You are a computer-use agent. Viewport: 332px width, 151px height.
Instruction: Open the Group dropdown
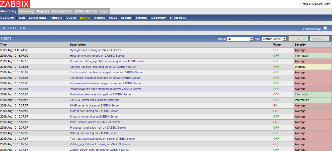(x=240, y=39)
